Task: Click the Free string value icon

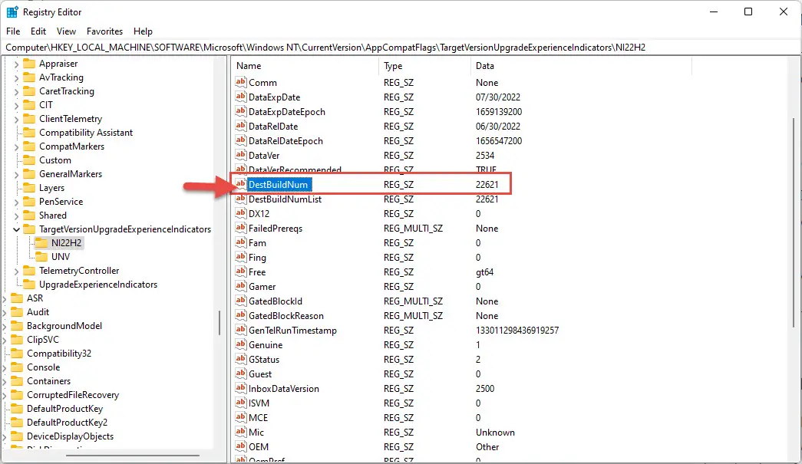Action: click(x=241, y=271)
